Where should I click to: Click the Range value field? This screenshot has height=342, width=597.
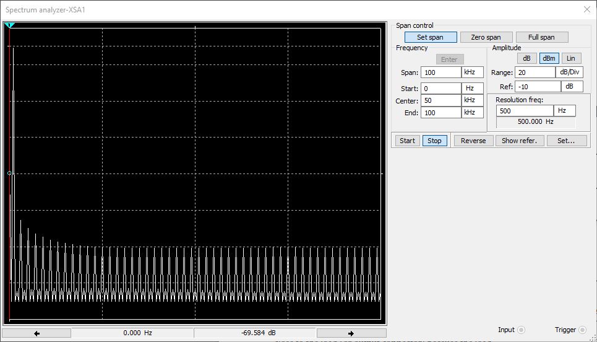tap(535, 72)
